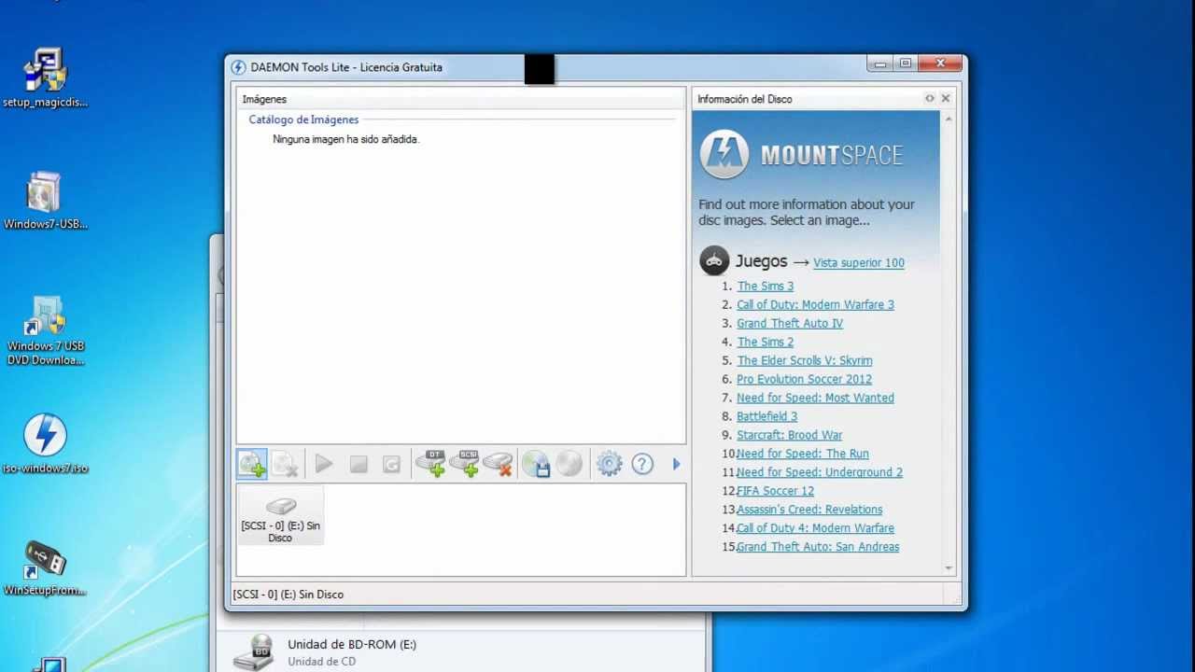Click the Remove Image toolbar icon
This screenshot has height=672, width=1195.
tap(286, 464)
